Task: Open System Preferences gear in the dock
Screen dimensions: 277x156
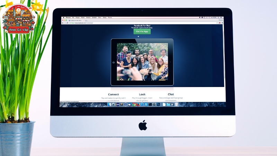Action: point(154,105)
